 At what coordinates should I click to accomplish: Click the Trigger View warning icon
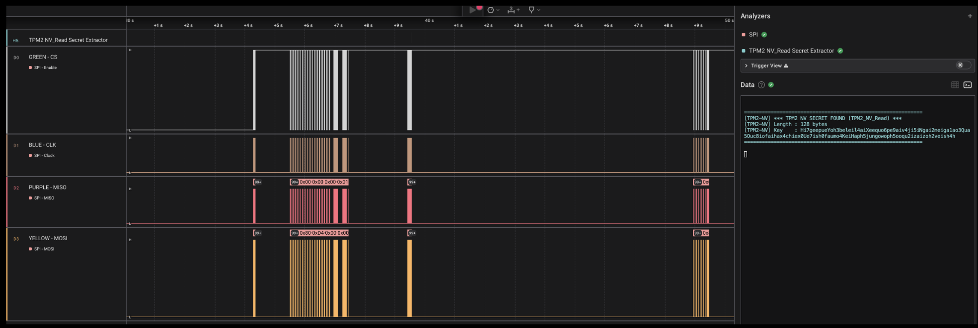[x=786, y=66]
